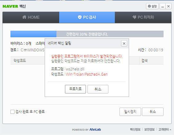Image resolution: width=174 pixels, height=135 pixels.
Task: Click the AhnLab logo in footer
Action: pos(95,129)
